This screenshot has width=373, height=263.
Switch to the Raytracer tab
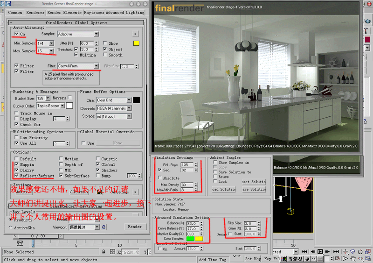point(94,13)
